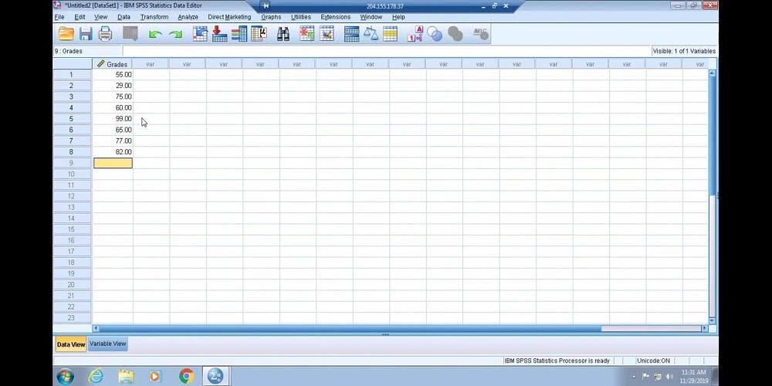Select the row 5 header
This screenshot has width=772, height=386.
point(72,119)
